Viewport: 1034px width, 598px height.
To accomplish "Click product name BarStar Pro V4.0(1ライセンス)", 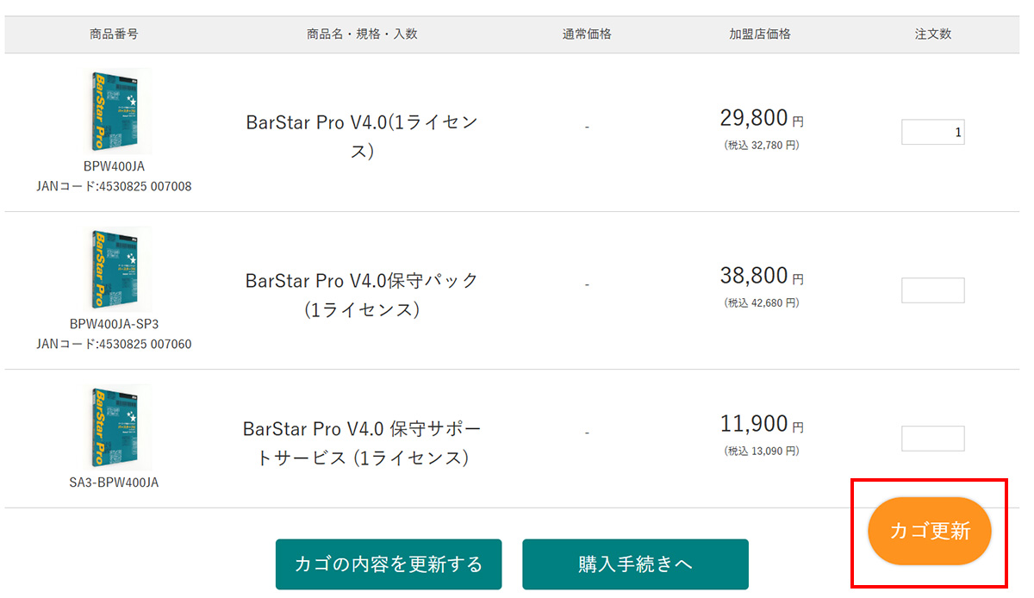I will [362, 136].
